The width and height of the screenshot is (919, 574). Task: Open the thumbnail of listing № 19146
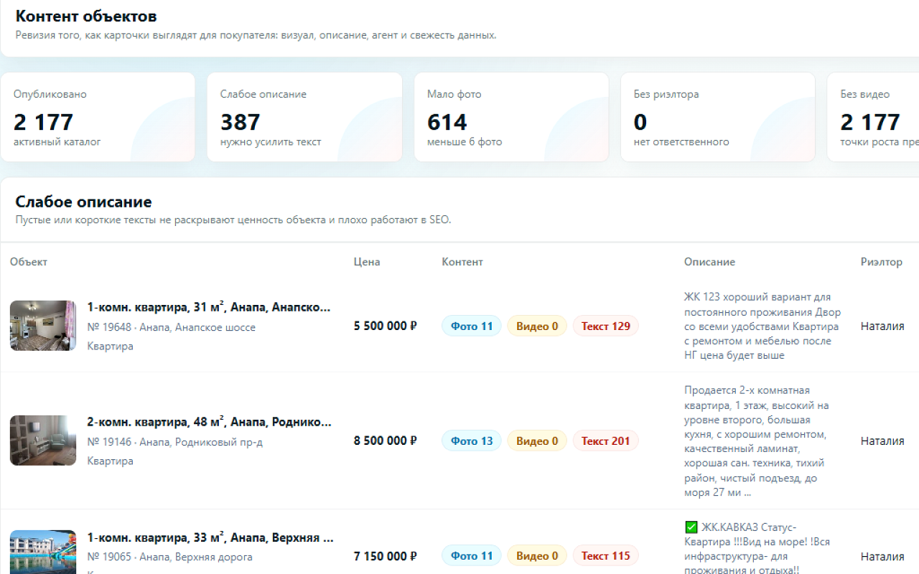(x=43, y=441)
